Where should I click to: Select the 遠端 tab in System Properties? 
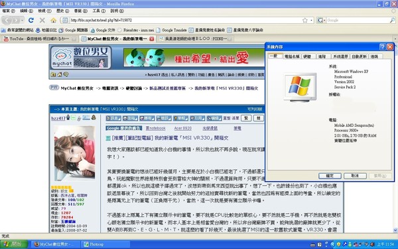click(x=375, y=56)
